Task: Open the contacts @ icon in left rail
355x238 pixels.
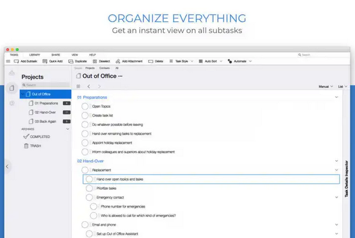Action: (12, 104)
